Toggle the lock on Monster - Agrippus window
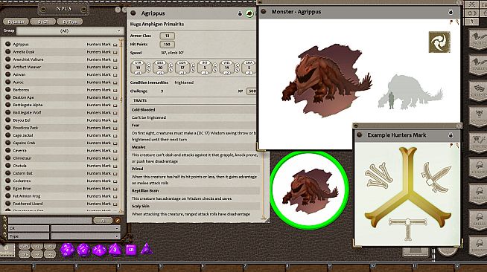The image size is (487, 272). 451,12
